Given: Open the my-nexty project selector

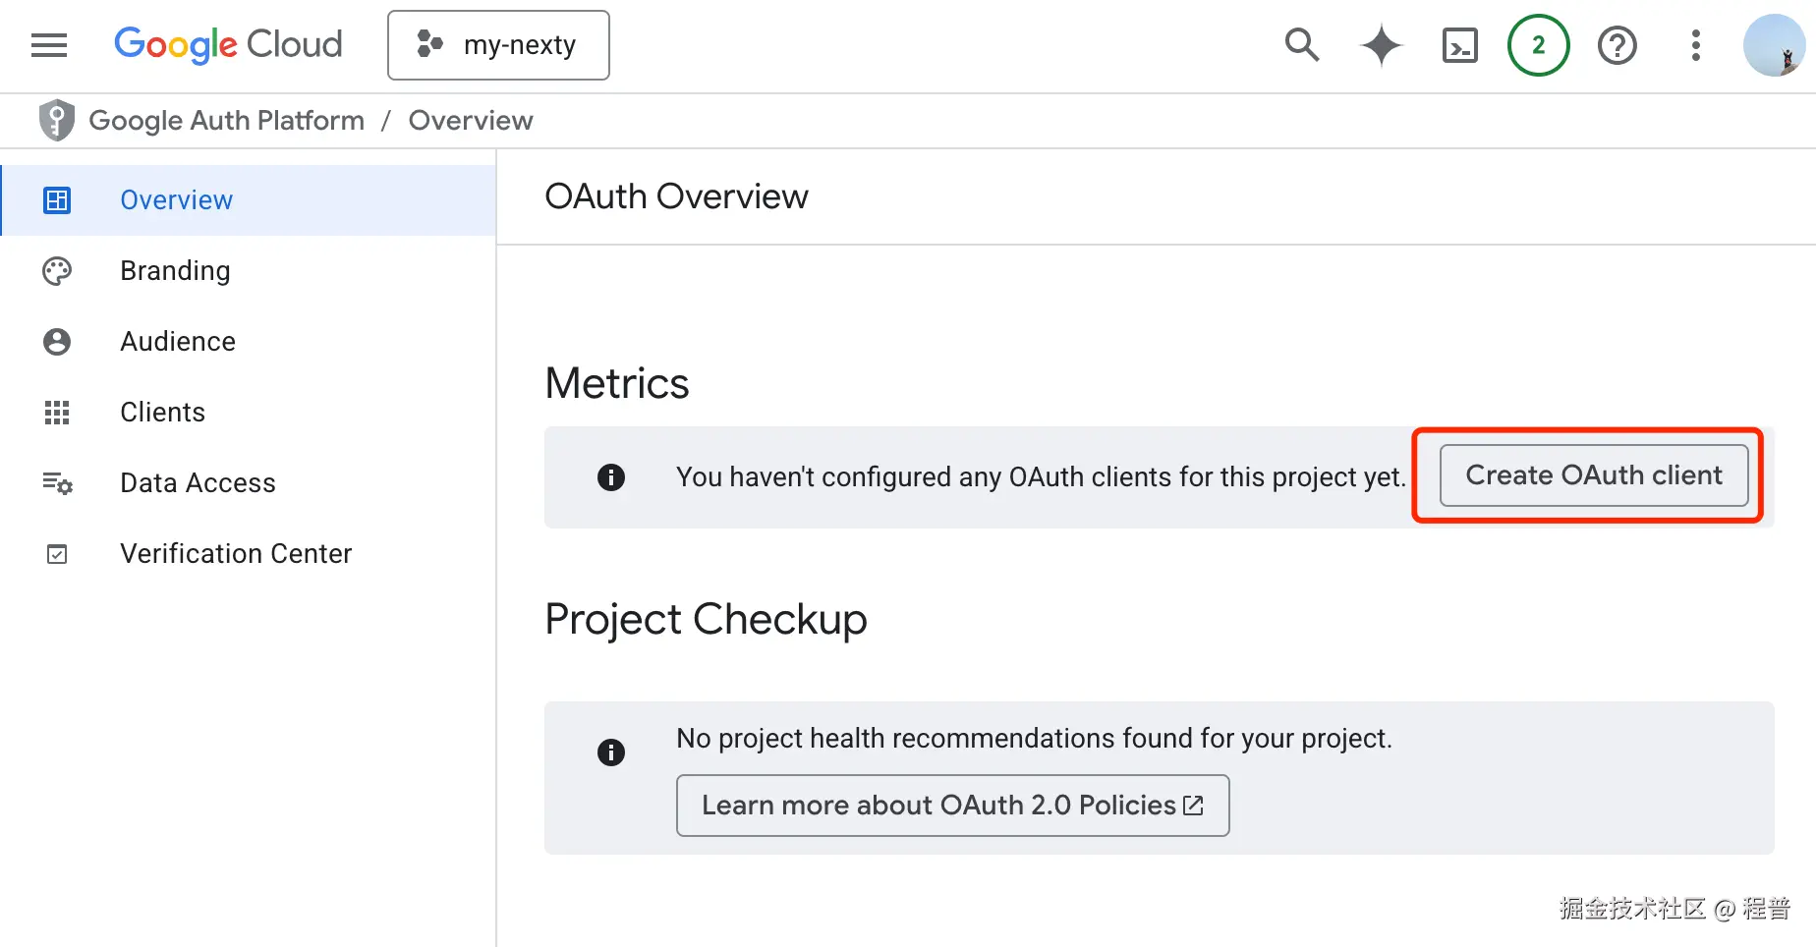Looking at the screenshot, I should click(498, 45).
